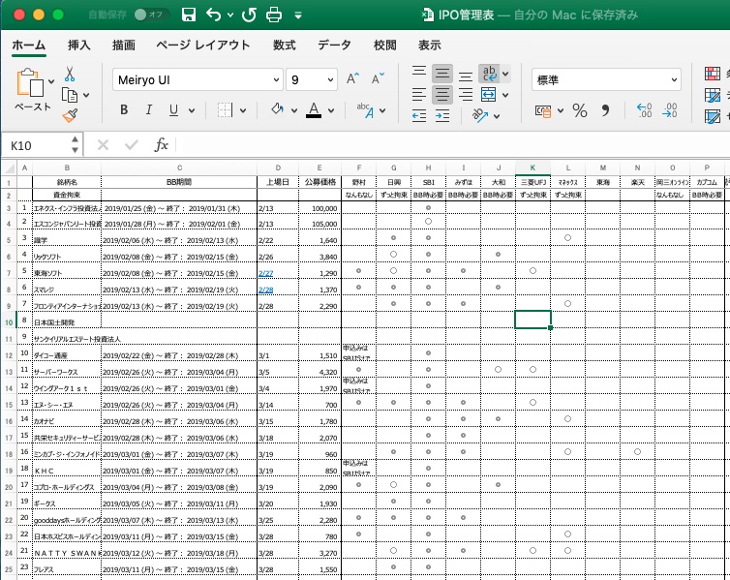This screenshot has height=580, width=730.
Task: Click the Increase Decimal icon
Action: pos(645,110)
